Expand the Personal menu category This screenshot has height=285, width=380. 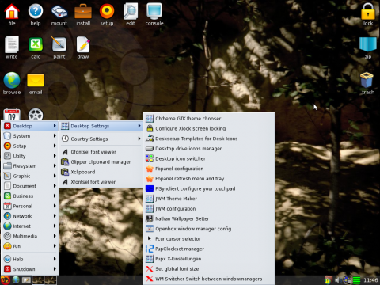click(30, 206)
